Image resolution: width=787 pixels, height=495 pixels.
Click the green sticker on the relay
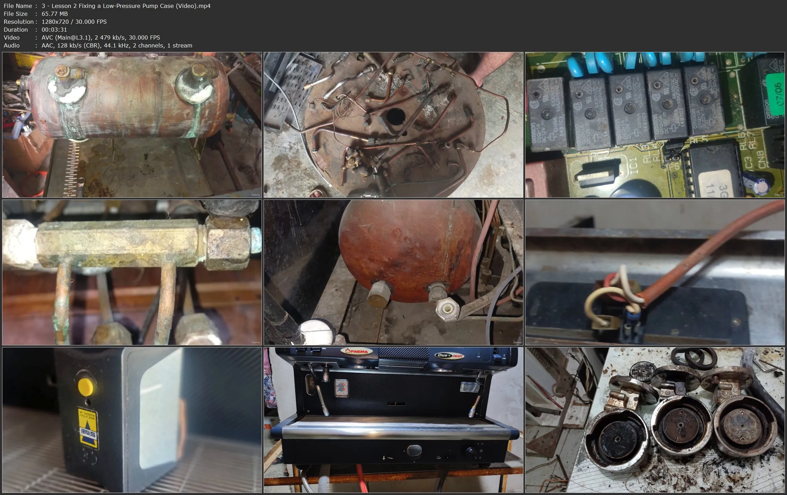click(775, 93)
